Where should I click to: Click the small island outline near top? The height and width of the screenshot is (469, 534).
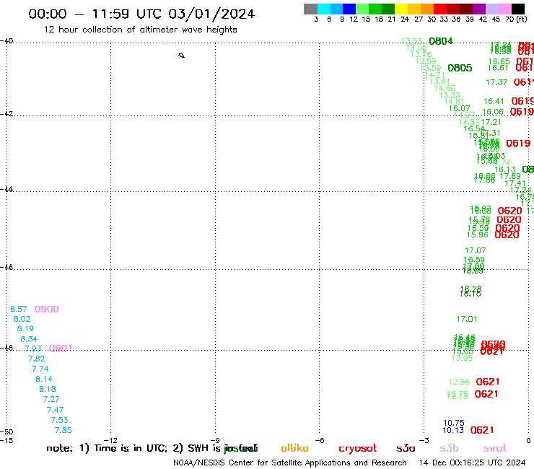pos(182,56)
